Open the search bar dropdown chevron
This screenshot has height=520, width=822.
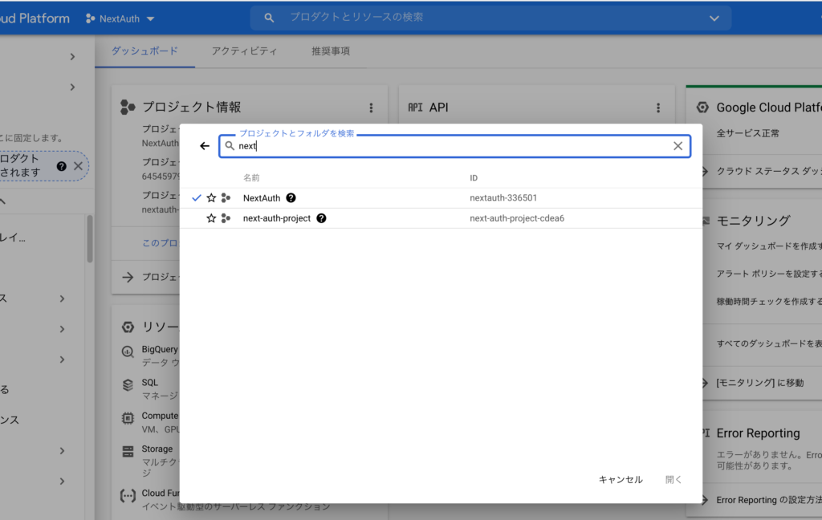tap(714, 18)
